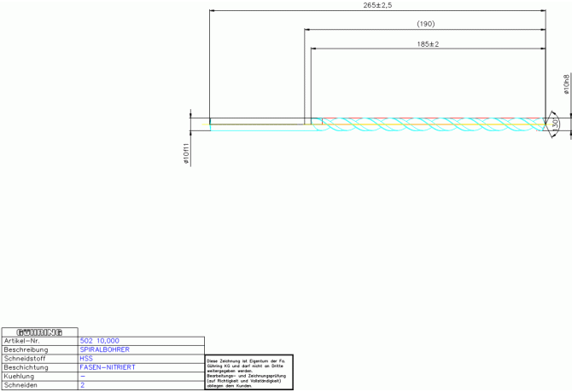Click the HSS cutting material value

tap(86, 359)
